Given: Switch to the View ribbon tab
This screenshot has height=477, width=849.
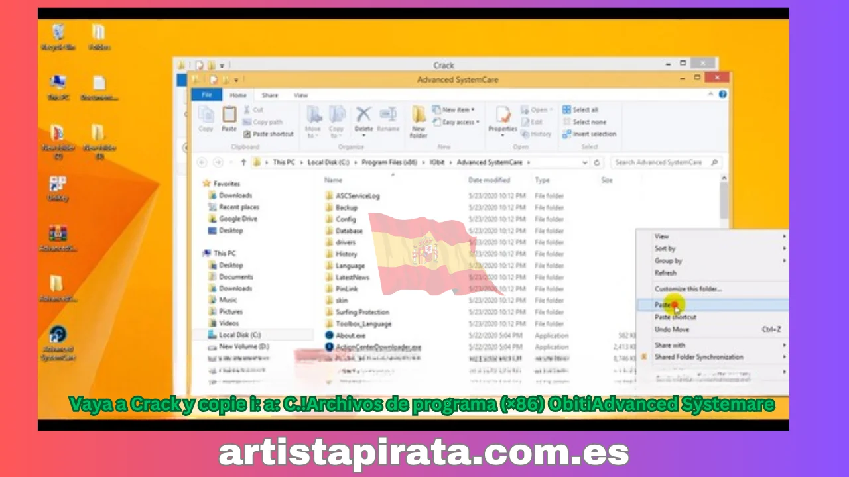Looking at the screenshot, I should point(300,95).
